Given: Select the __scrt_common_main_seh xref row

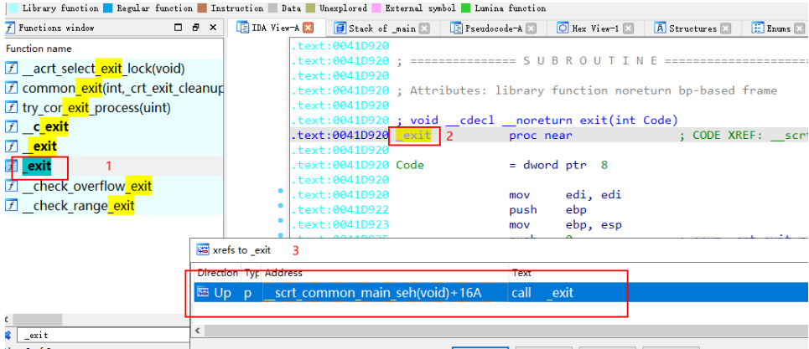Looking at the screenshot, I should (501, 293).
